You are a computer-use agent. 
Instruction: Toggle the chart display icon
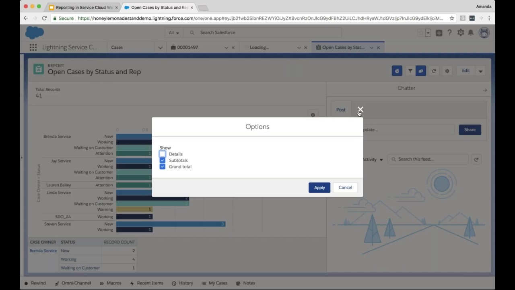pyautogui.click(x=397, y=71)
